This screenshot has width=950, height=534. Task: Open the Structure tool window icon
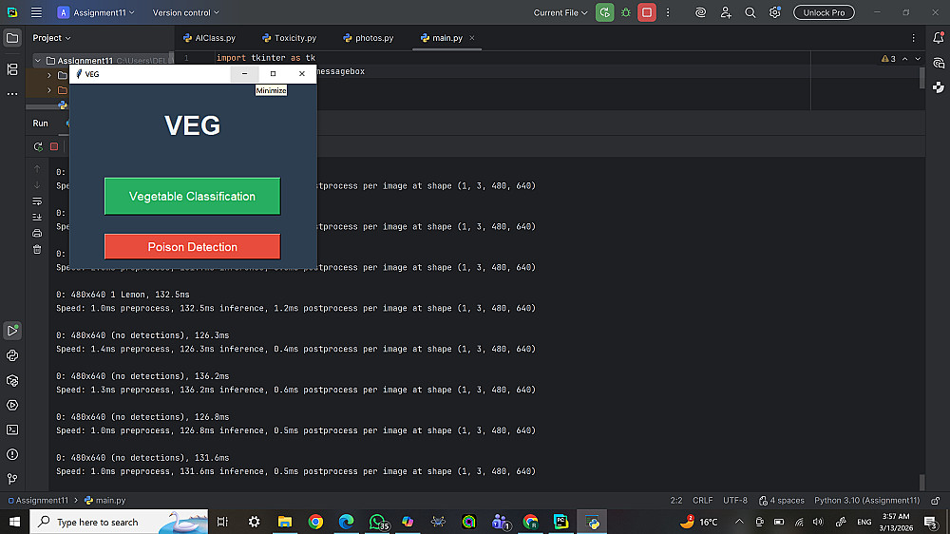tap(12, 69)
